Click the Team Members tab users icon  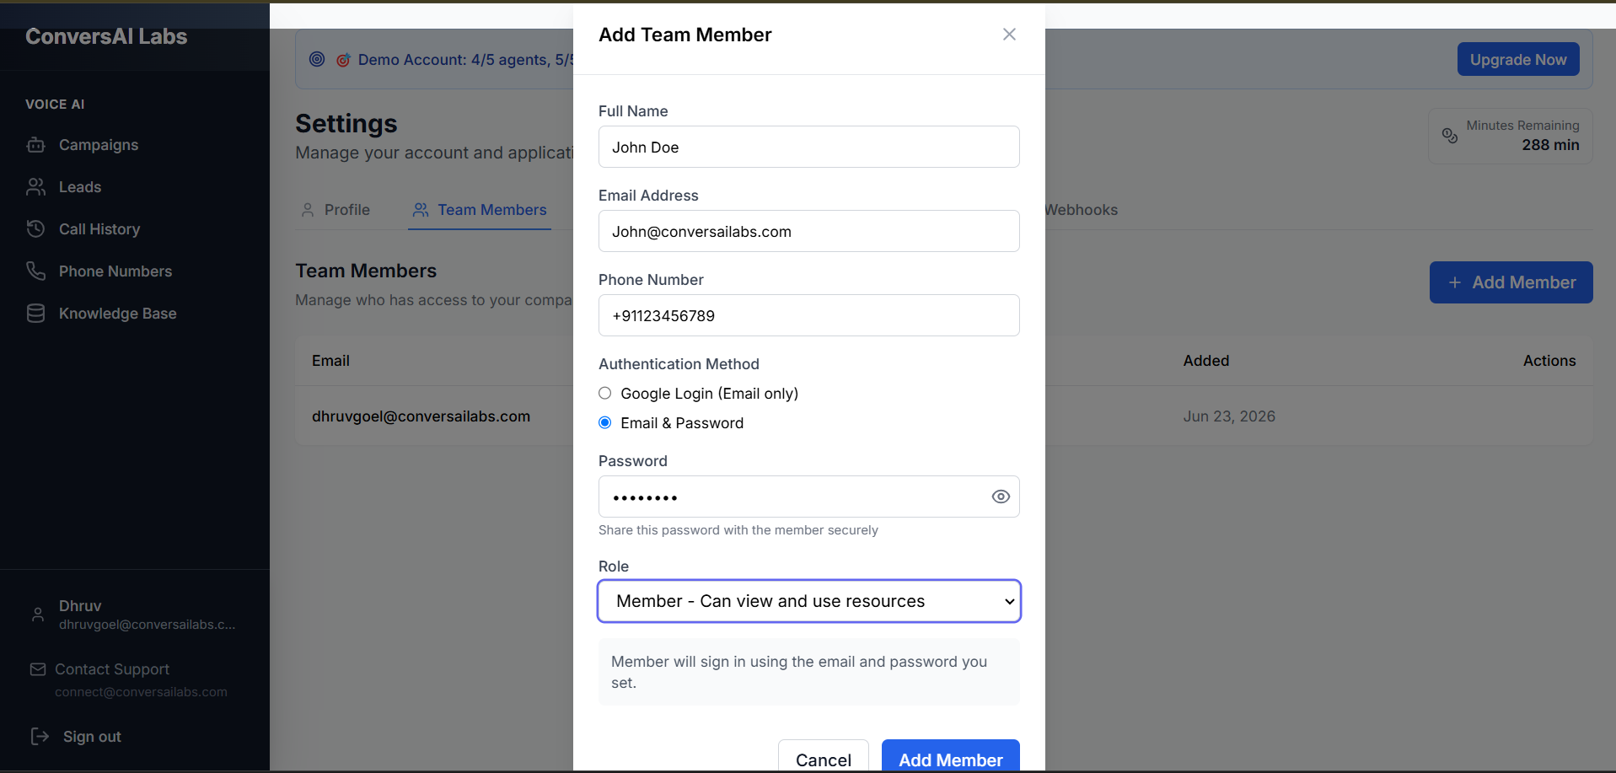click(421, 210)
